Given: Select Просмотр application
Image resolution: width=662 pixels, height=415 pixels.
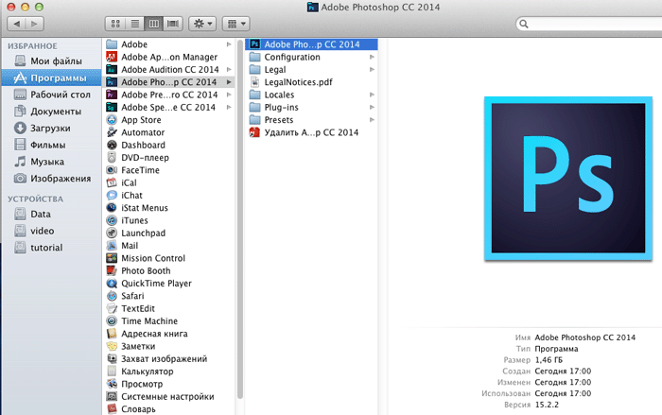Looking at the screenshot, I should 169,384.
